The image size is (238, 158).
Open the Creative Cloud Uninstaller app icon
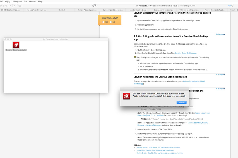click(16, 45)
